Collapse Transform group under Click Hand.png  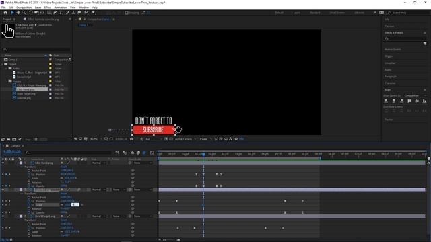pos(22,167)
